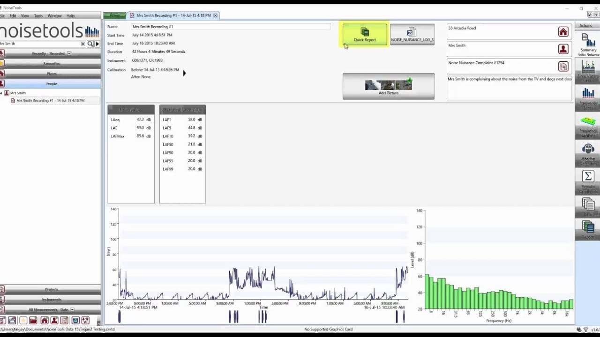Click the people group icon in bottom toolbar

pos(85,321)
